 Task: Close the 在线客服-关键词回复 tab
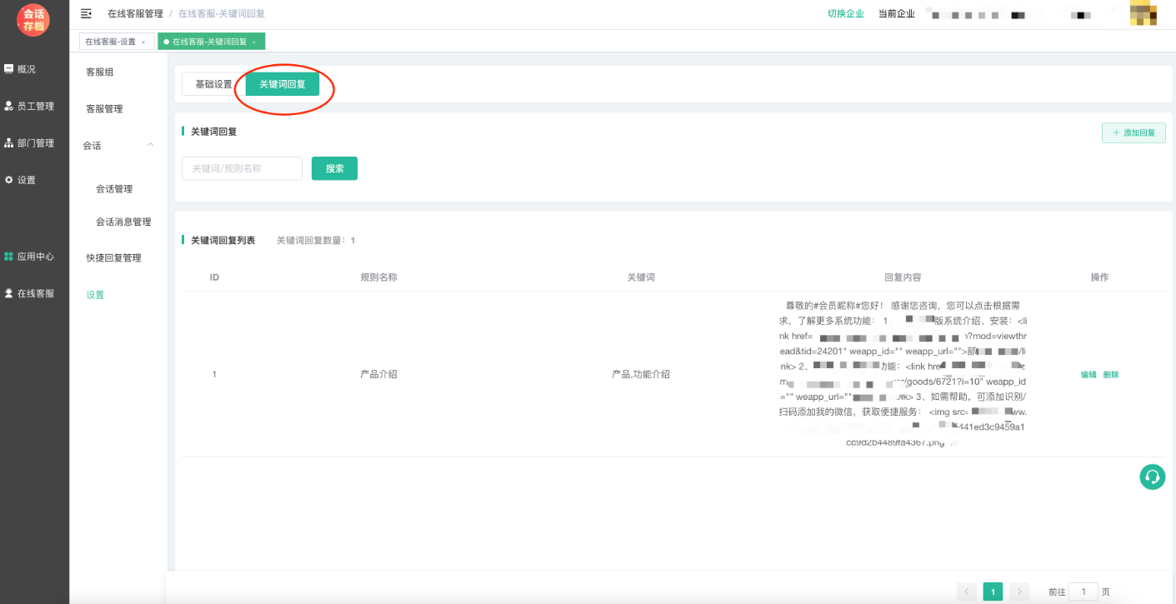[x=253, y=42]
